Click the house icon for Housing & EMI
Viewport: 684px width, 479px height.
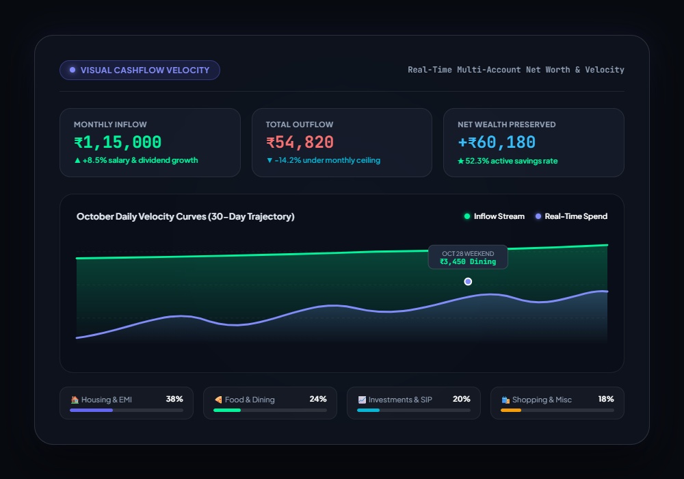click(75, 400)
